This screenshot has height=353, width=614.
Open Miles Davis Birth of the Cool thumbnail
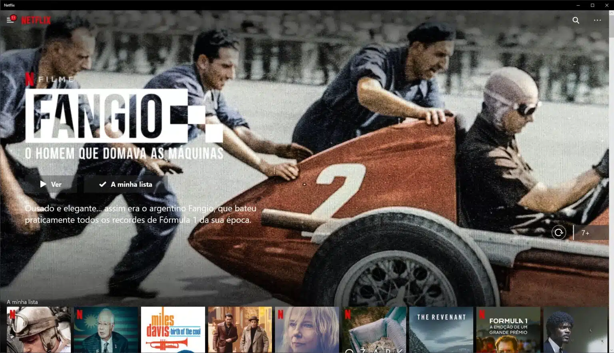point(173,330)
